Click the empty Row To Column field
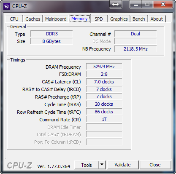The image size is (176, 174). (104, 142)
